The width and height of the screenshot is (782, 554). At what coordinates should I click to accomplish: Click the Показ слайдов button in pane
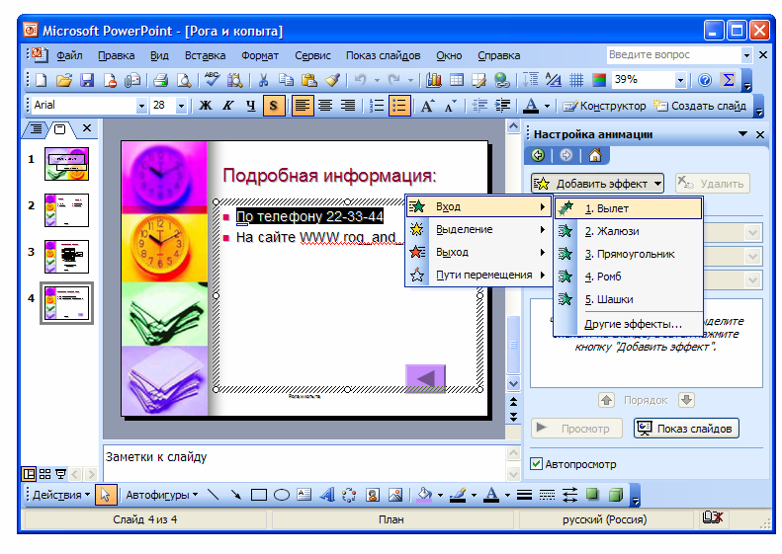(686, 429)
